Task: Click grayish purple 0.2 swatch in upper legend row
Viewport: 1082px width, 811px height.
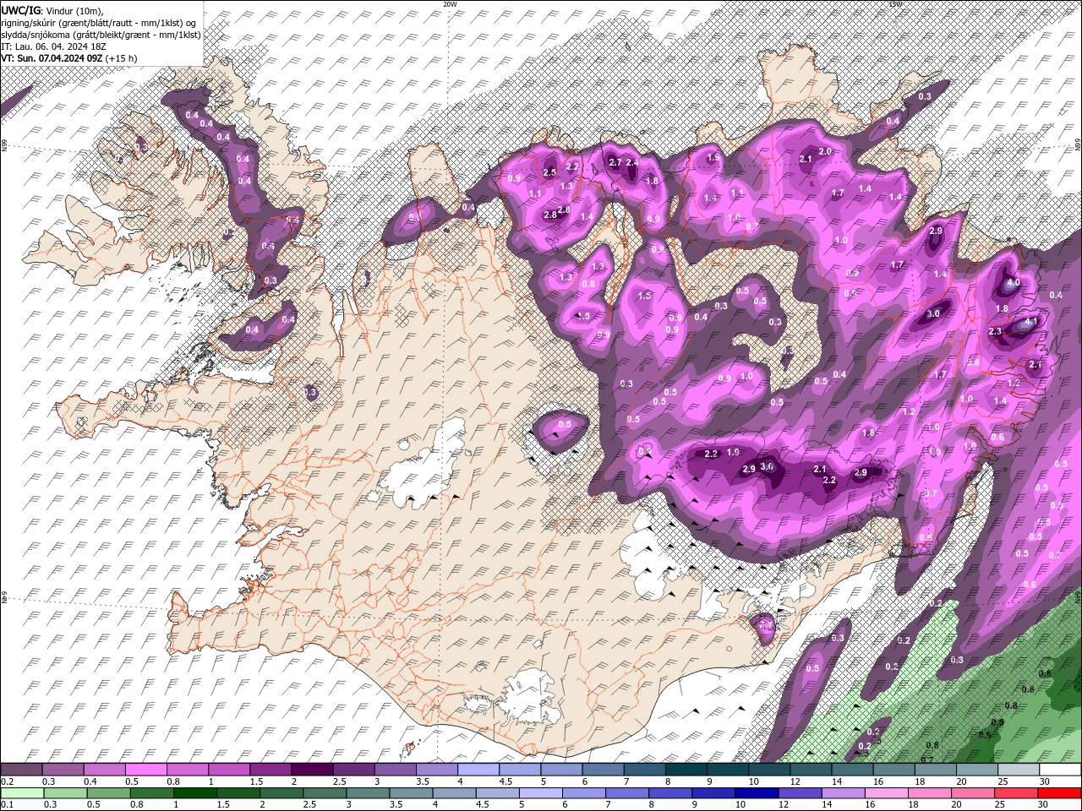Action: (x=22, y=770)
